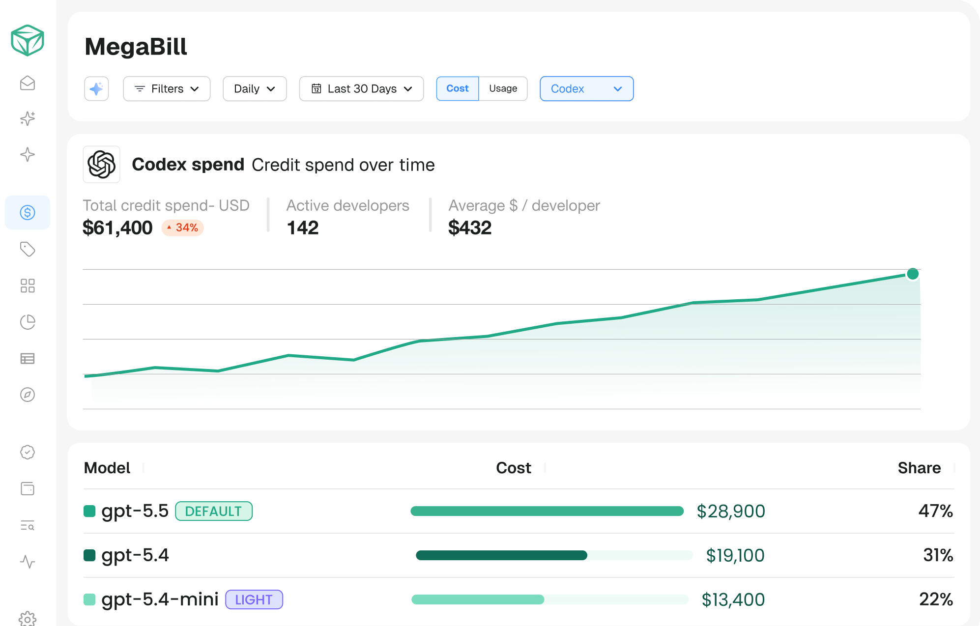Open the inbox envelope icon in sidebar
The width and height of the screenshot is (980, 626).
[28, 83]
